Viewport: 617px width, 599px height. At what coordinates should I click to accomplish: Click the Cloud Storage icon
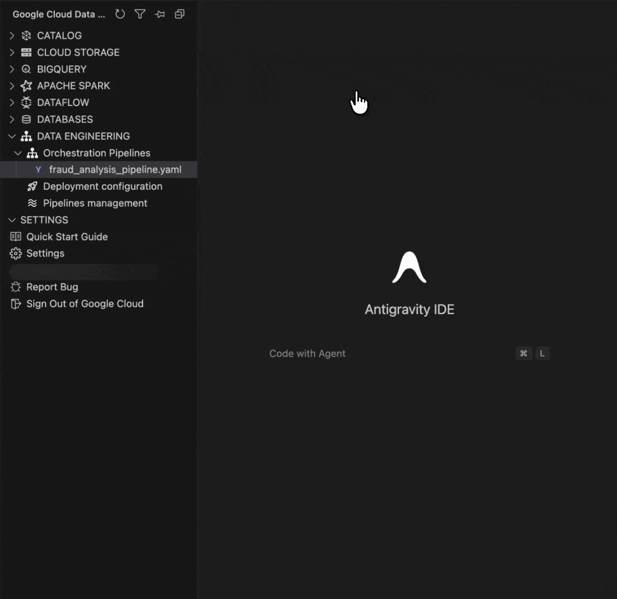27,52
